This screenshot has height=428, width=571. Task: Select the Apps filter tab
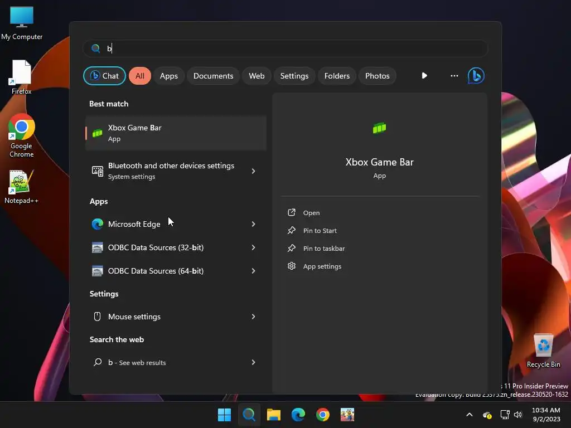tap(168, 76)
